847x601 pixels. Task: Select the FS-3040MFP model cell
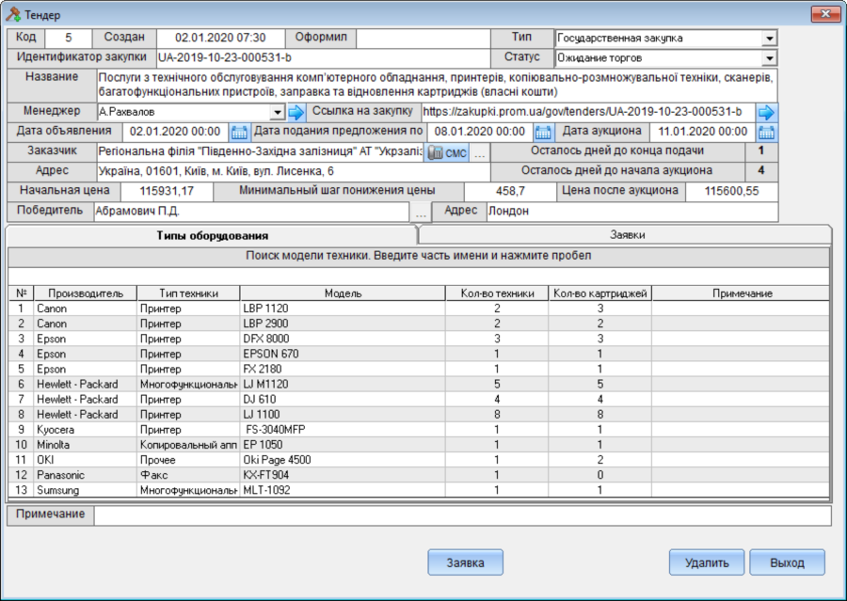click(343, 430)
